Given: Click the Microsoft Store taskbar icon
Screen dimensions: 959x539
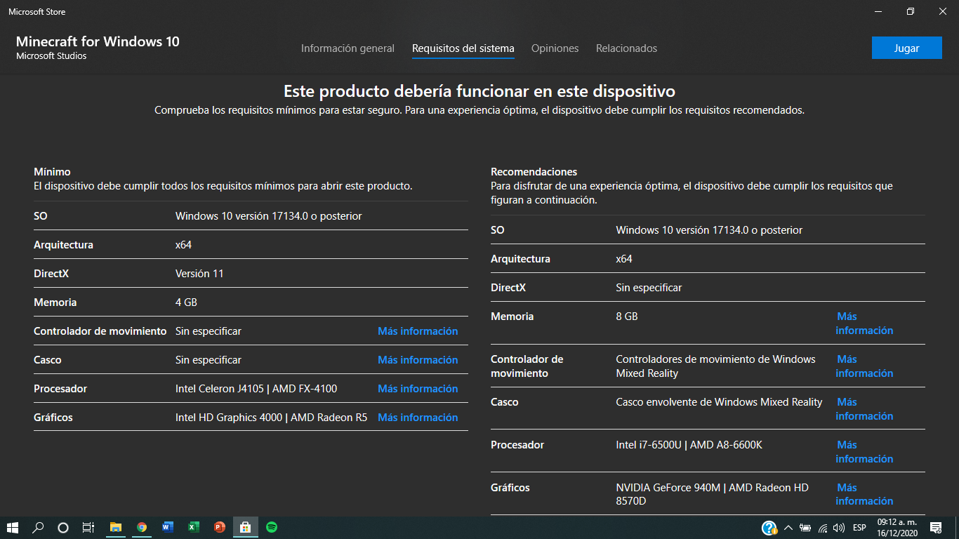Looking at the screenshot, I should coord(245,527).
